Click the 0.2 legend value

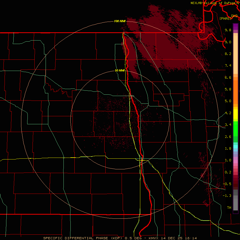[x=228, y=172]
